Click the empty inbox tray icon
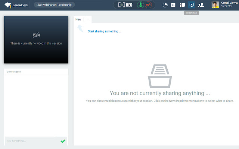 pos(160,76)
